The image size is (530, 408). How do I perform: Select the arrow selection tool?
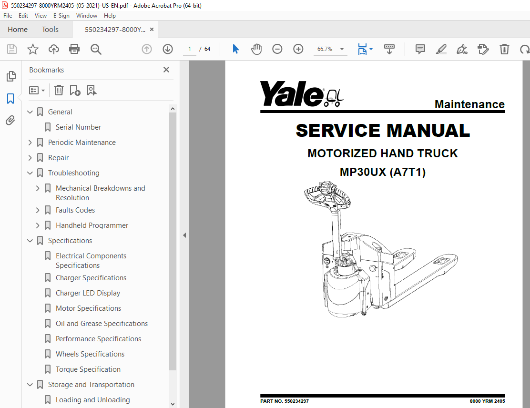235,50
